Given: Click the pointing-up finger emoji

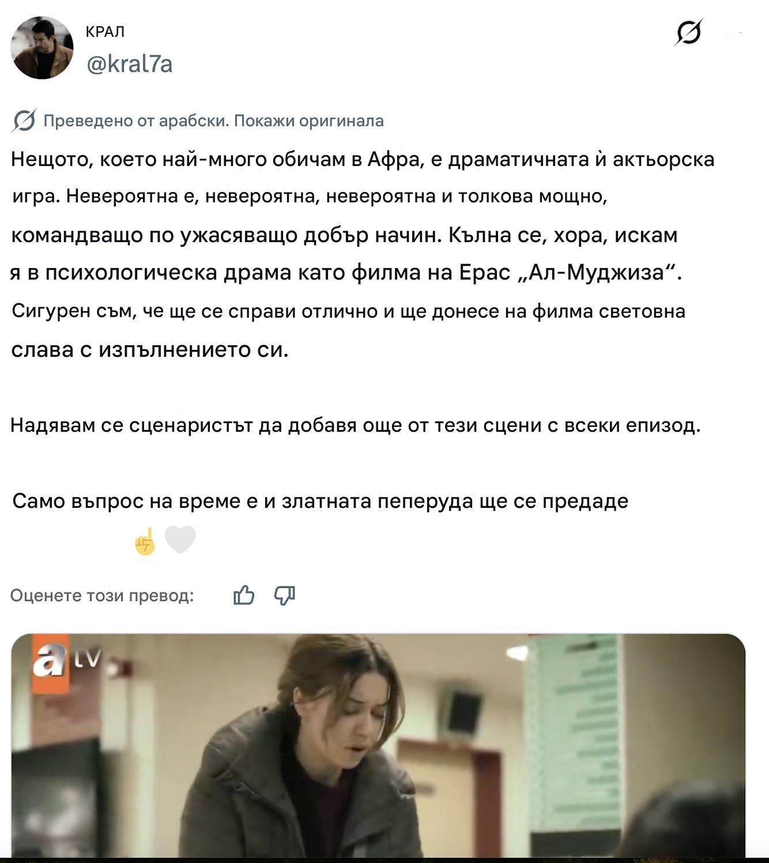Looking at the screenshot, I should point(145,541).
